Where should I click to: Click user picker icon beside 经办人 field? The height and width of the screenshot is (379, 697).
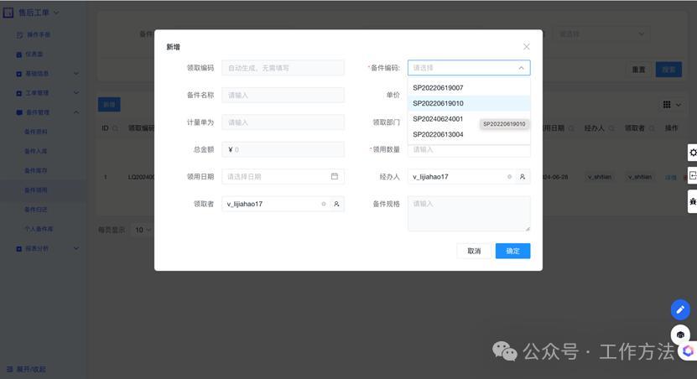click(523, 177)
